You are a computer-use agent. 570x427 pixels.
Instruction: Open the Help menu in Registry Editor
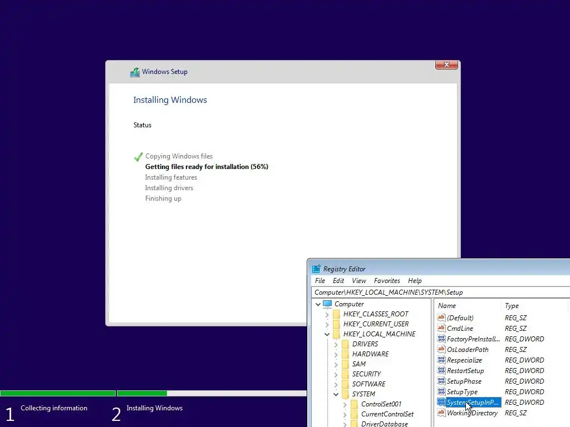(x=415, y=281)
